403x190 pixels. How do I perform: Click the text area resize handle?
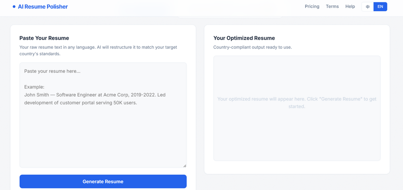pos(184,166)
